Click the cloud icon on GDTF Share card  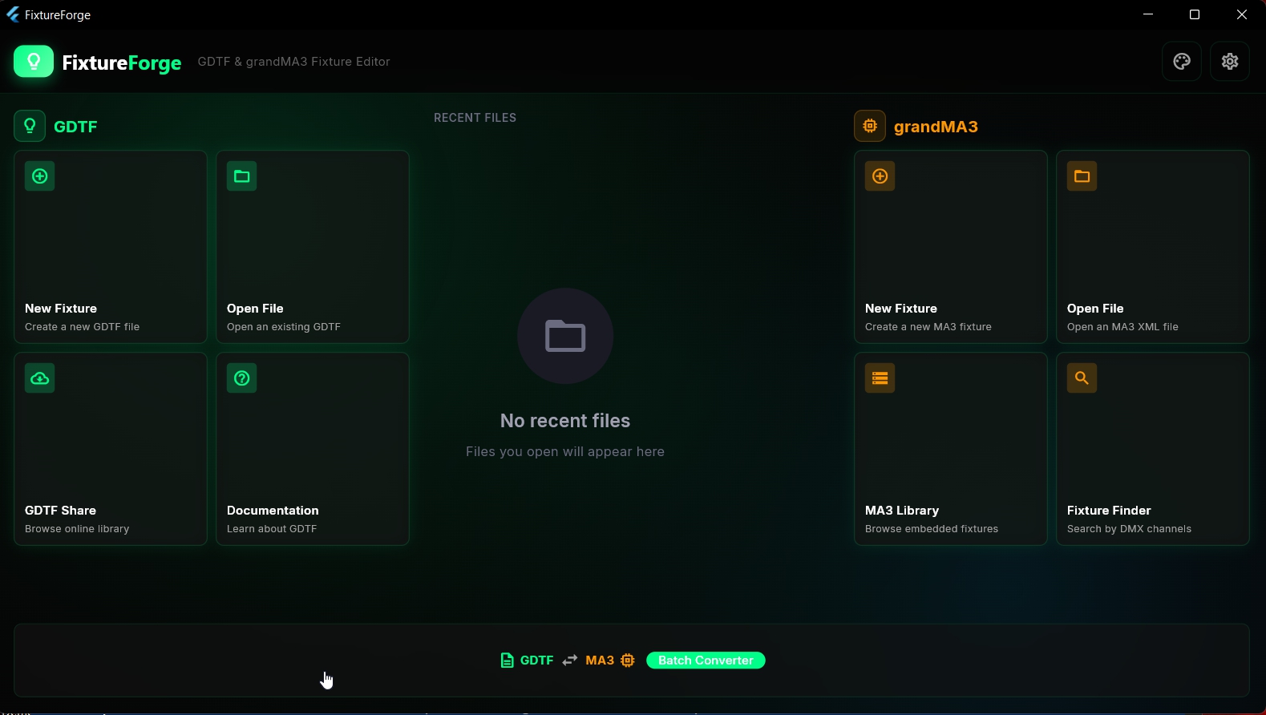click(x=40, y=378)
